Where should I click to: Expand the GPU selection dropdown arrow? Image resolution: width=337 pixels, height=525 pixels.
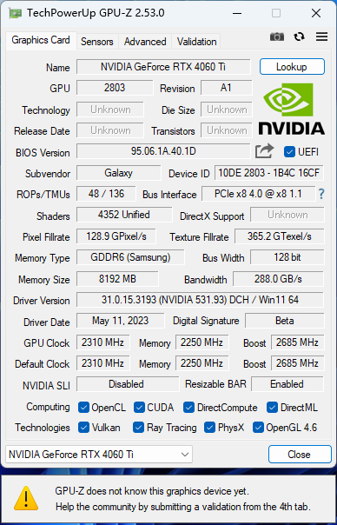[x=184, y=455]
